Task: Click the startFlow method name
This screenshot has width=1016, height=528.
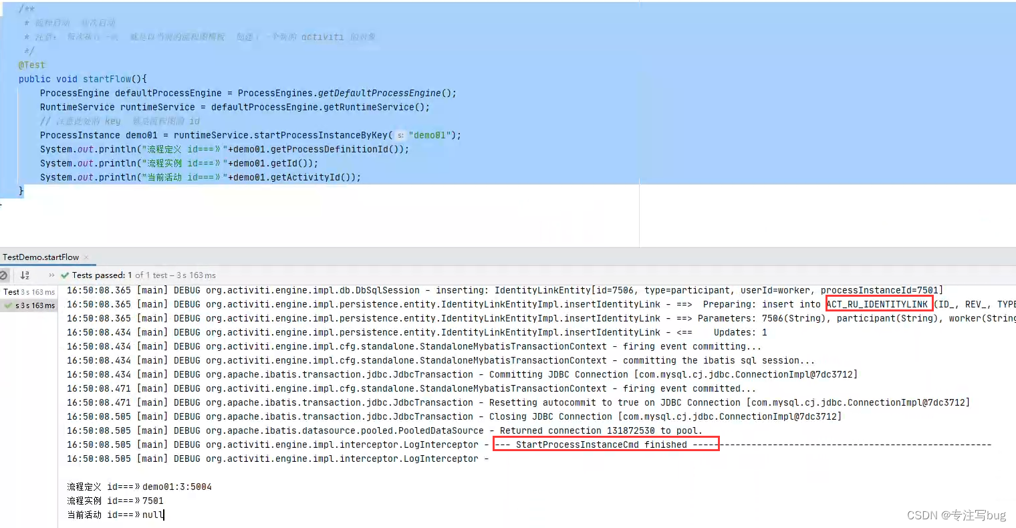Action: [107, 79]
